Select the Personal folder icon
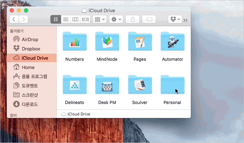This screenshot has width=244, height=143. coord(173,85)
